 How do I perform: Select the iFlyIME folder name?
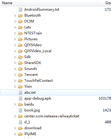[30, 134]
